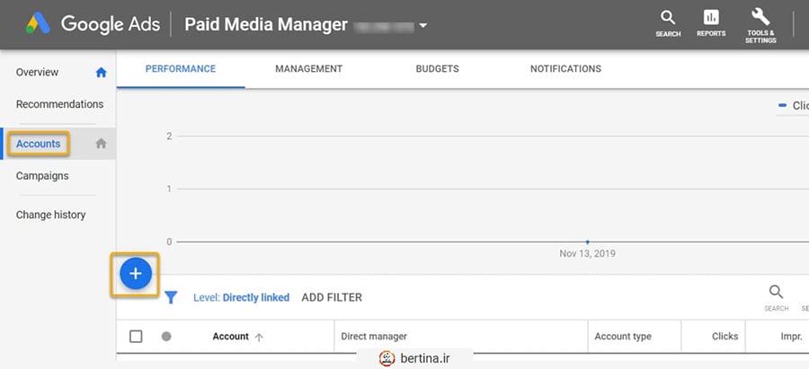Sort by Account column arrow
Viewport: 809px width, 369px height.
coord(259,337)
